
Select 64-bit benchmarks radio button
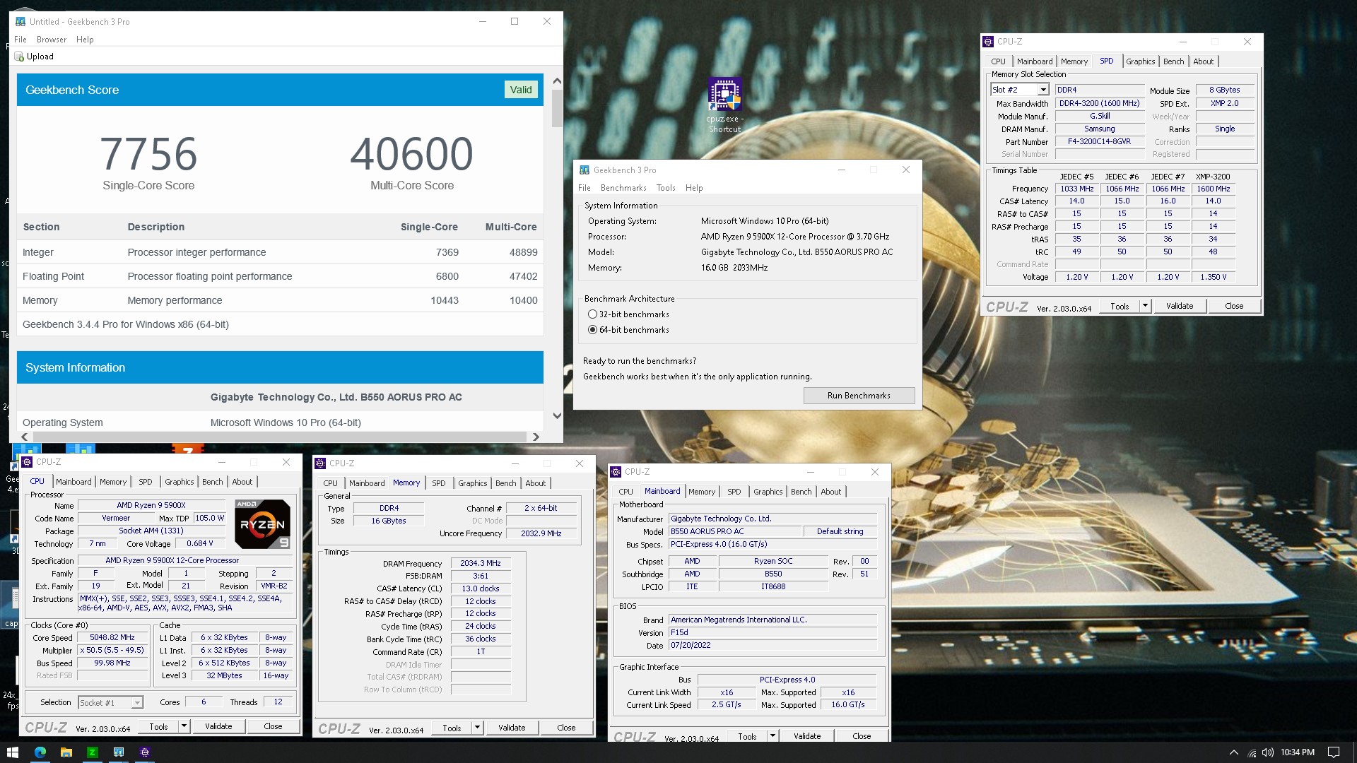[592, 330]
